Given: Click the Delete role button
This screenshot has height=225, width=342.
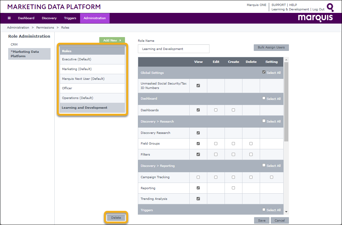Looking at the screenshot, I should click(x=116, y=217).
